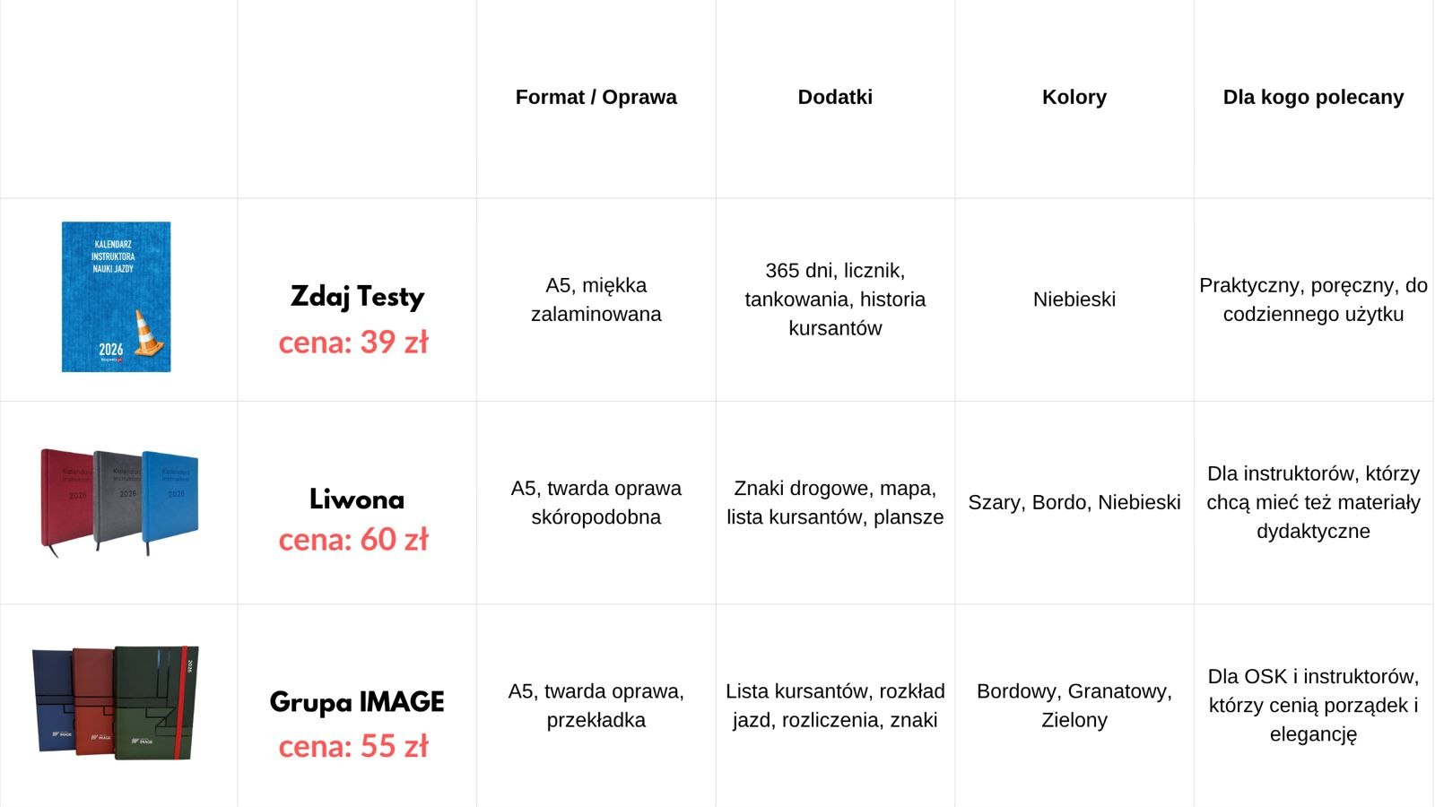Open the "Liwona" product name
This screenshot has width=1435, height=807.
pyautogui.click(x=357, y=499)
